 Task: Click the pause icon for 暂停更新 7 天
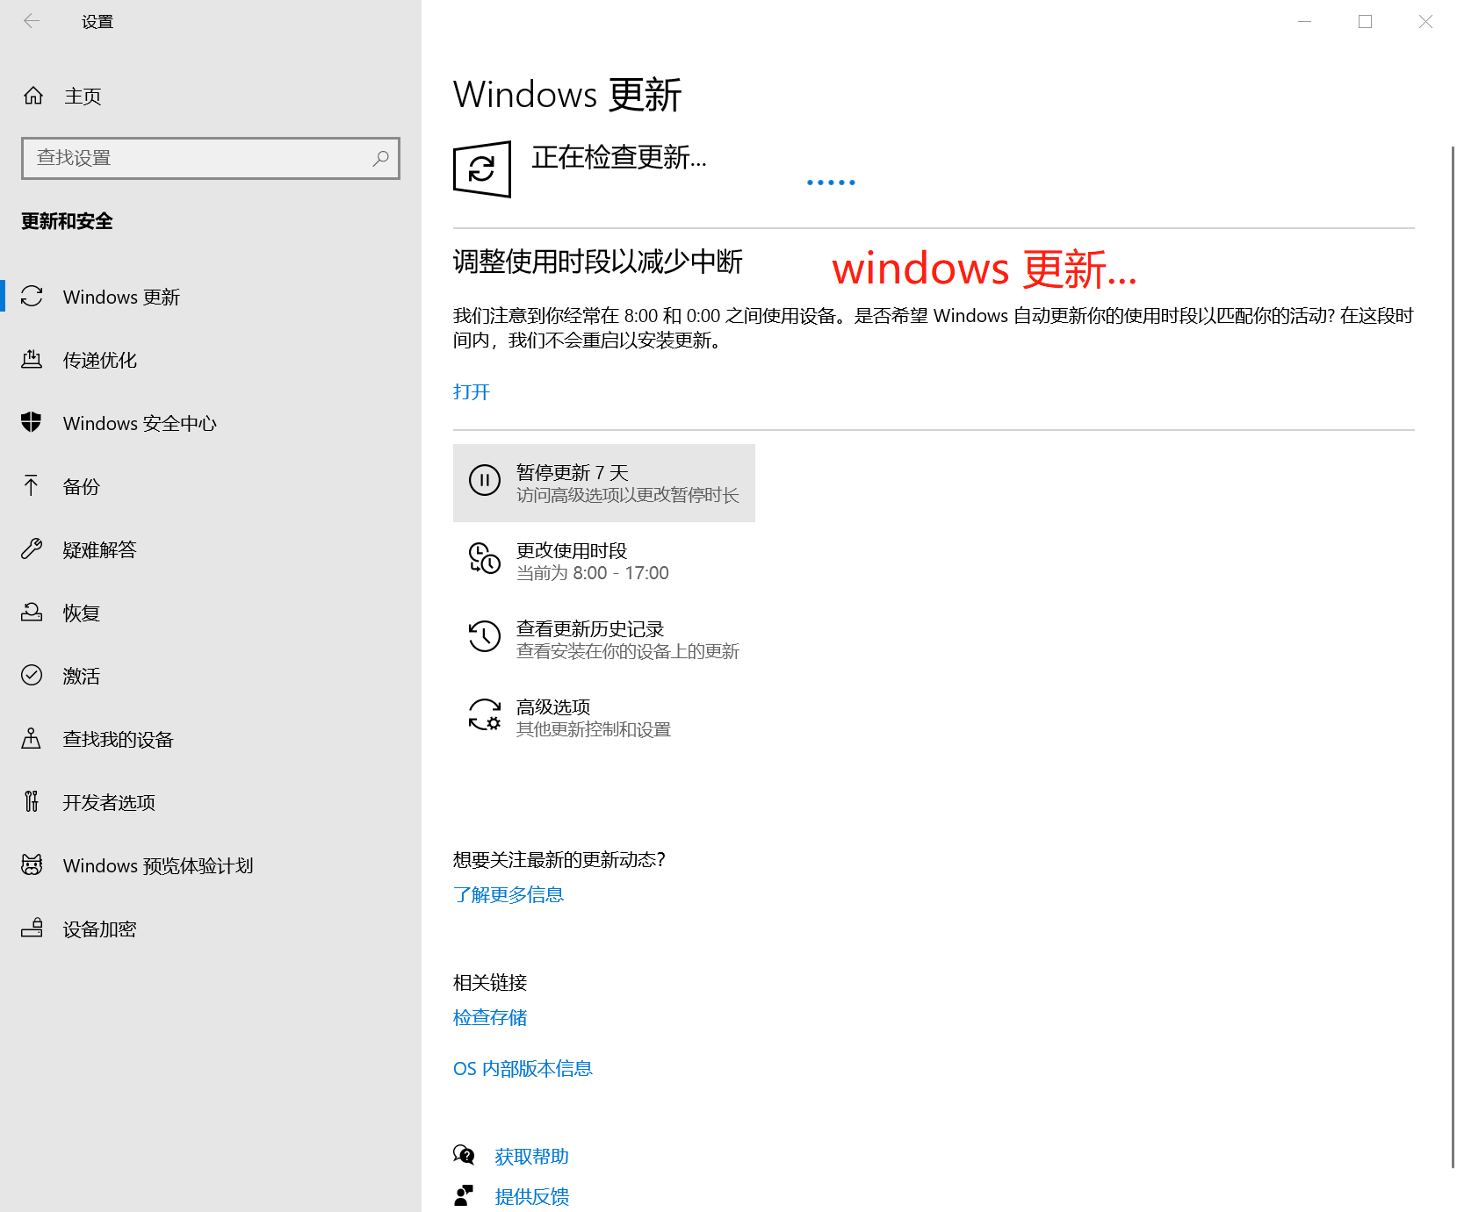point(485,481)
